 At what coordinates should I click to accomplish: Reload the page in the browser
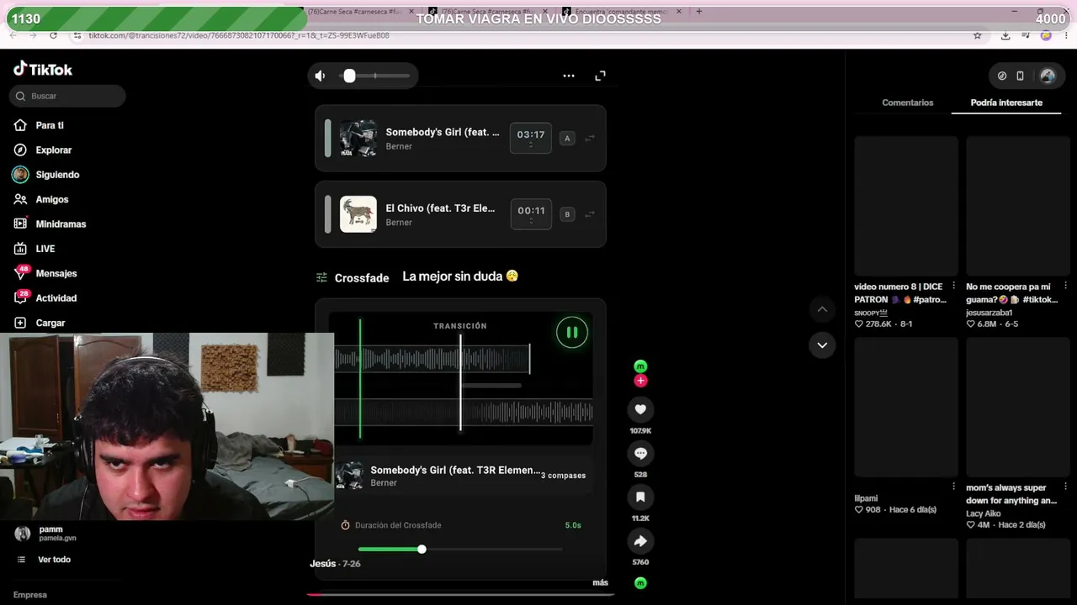click(x=53, y=35)
